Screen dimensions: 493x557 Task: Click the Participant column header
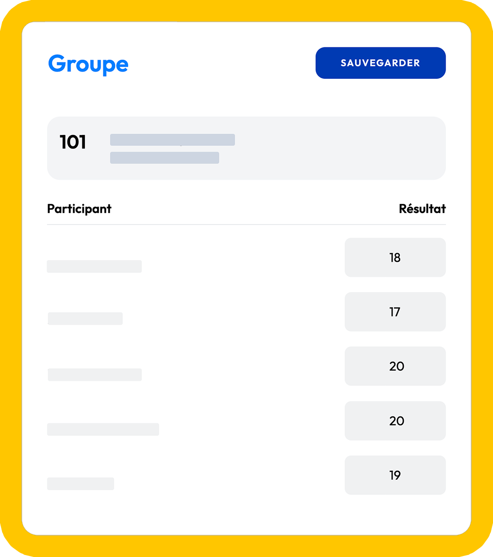(79, 209)
